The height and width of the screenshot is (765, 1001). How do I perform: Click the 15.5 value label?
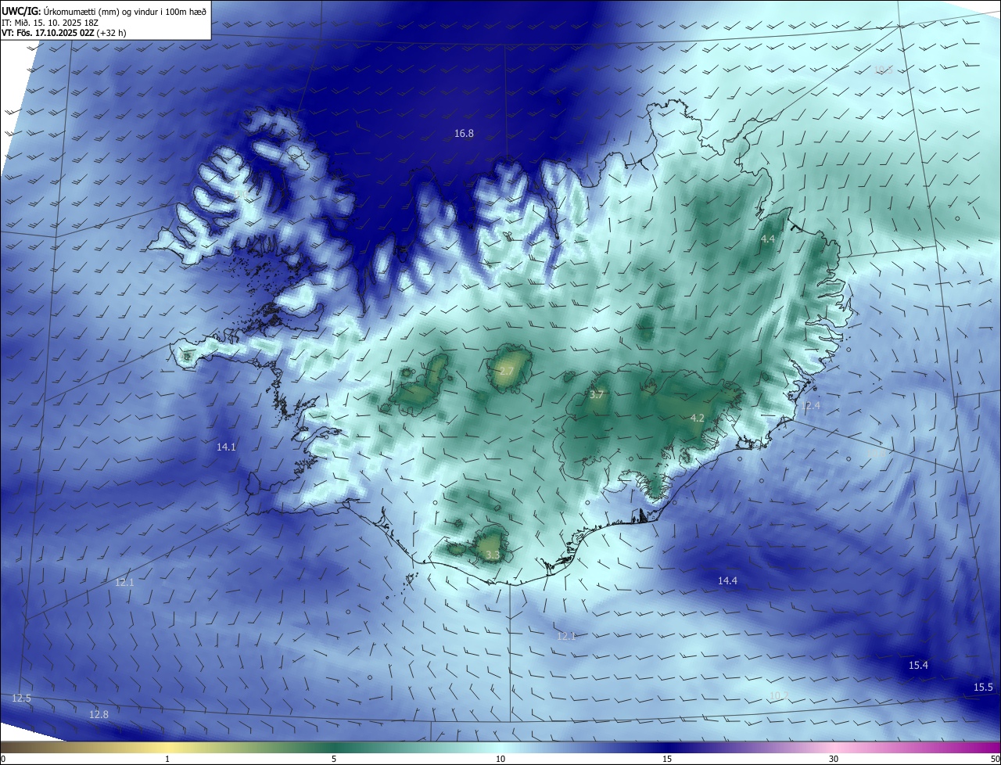coord(983,688)
